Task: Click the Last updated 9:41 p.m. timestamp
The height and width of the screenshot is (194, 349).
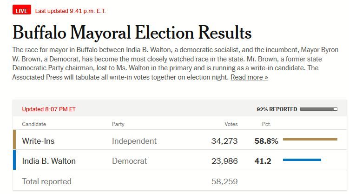Action: coord(73,10)
